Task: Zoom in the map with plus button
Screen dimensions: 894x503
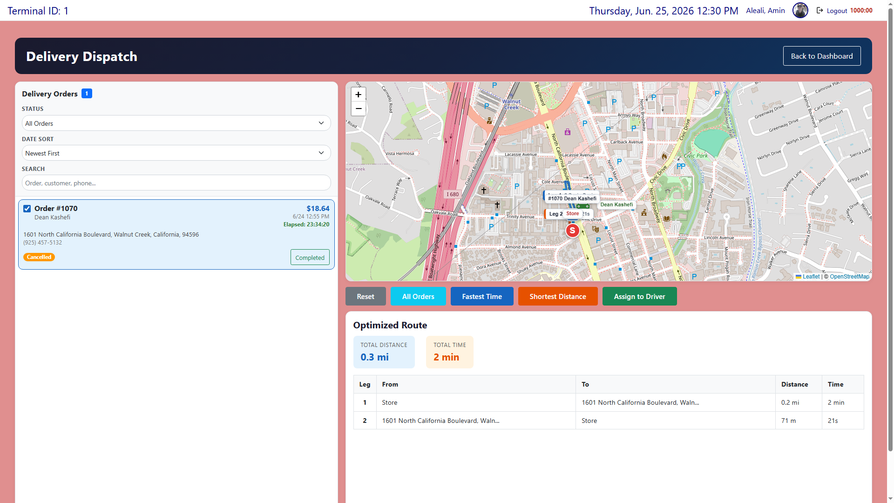Action: pos(358,95)
